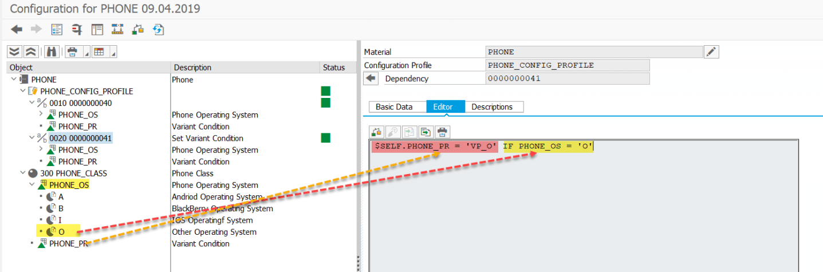
Task: Open the layout panel icon in main toolbar
Action: (97, 29)
